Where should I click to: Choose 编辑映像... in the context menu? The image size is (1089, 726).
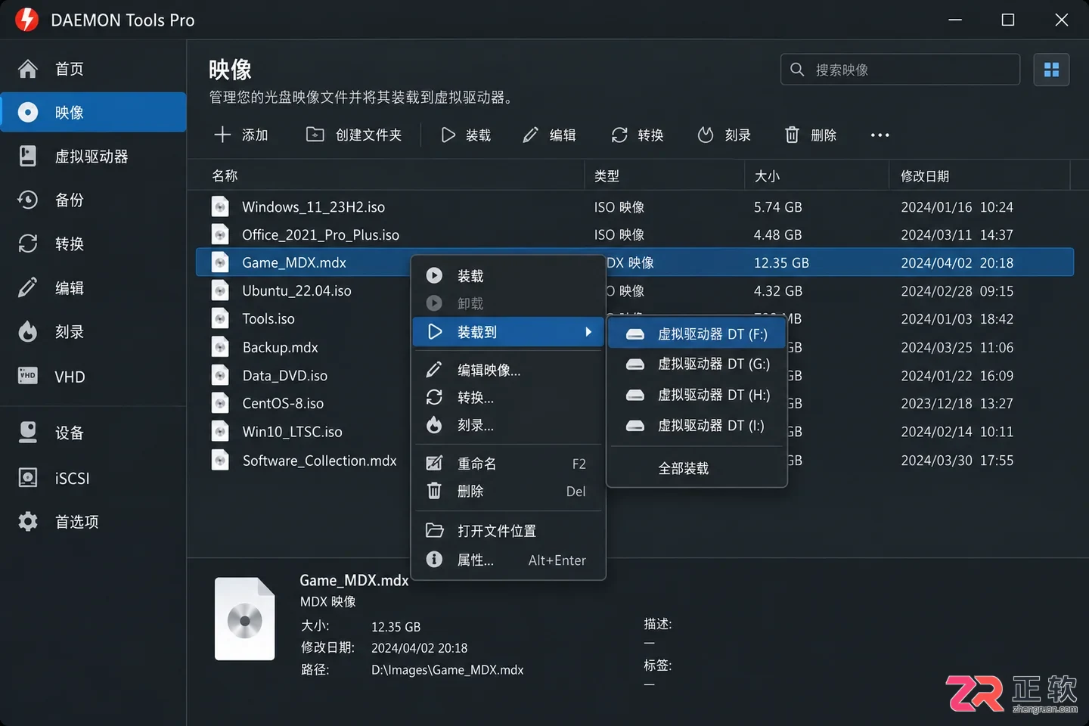[x=508, y=370]
